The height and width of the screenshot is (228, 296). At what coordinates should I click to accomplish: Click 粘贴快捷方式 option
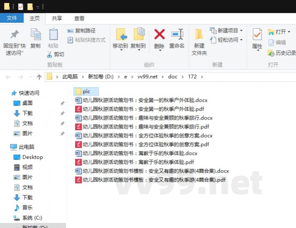(86, 40)
